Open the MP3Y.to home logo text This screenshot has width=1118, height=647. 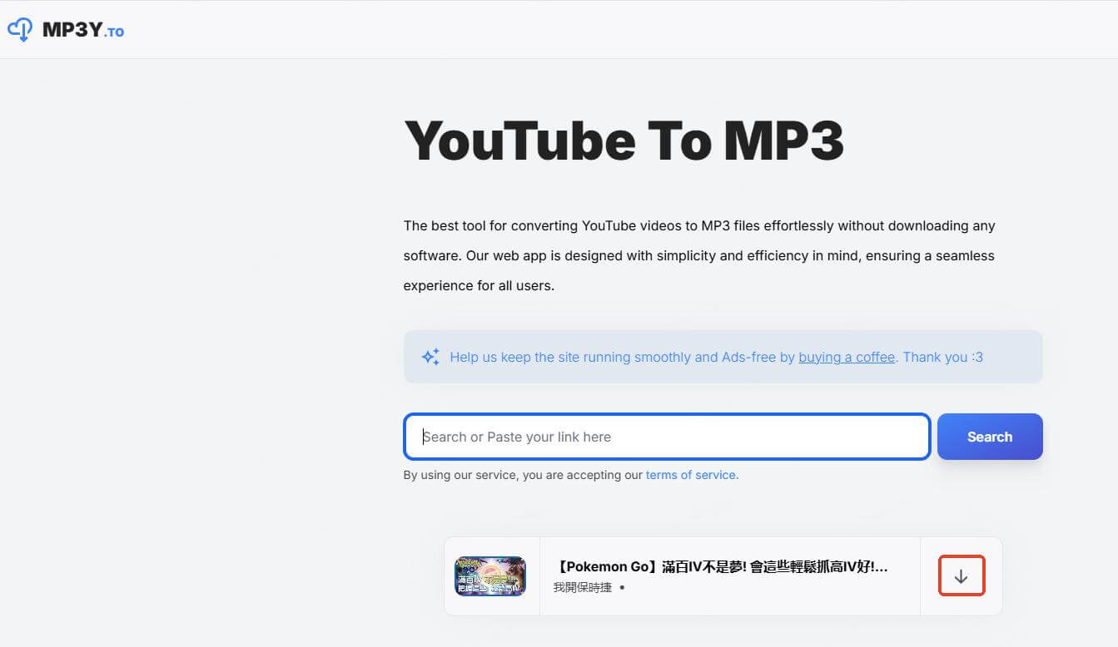pyautogui.click(x=83, y=31)
